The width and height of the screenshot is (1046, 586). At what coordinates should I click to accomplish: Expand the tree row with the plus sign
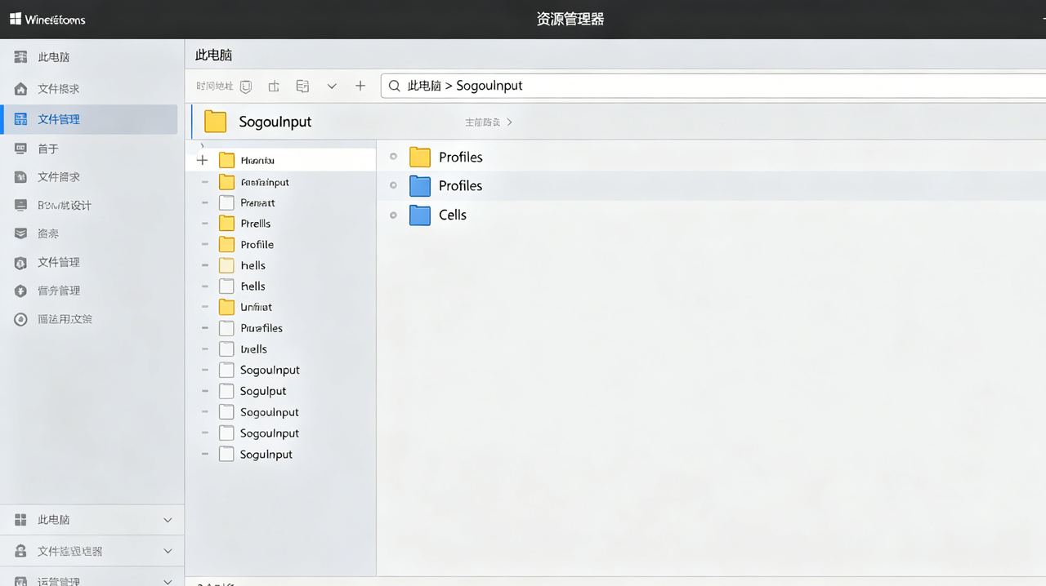click(x=203, y=160)
